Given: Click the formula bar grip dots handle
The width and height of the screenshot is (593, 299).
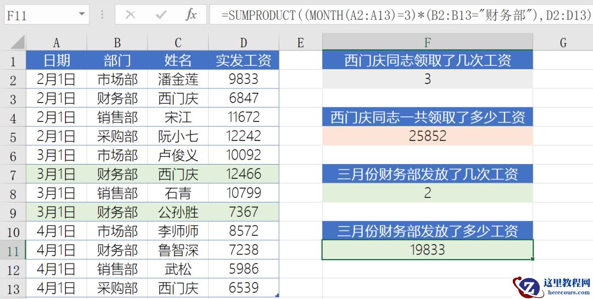Looking at the screenshot, I should [x=102, y=15].
